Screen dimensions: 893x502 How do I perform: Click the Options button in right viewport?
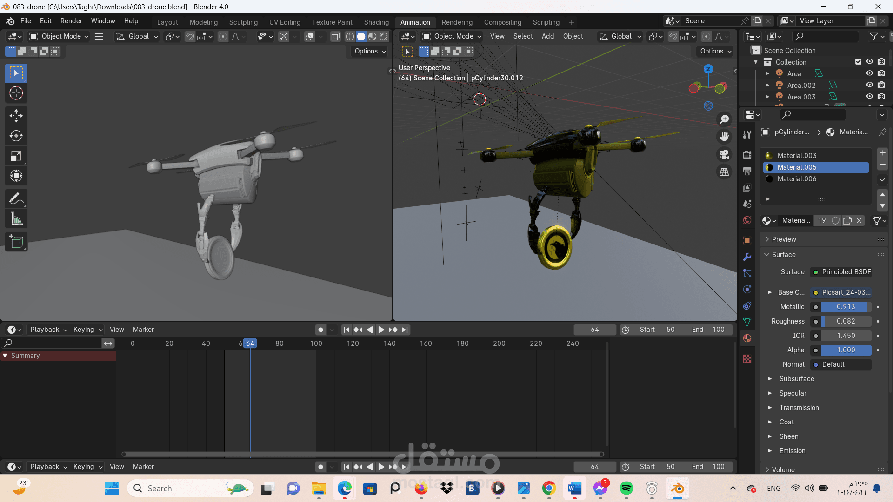[715, 51]
